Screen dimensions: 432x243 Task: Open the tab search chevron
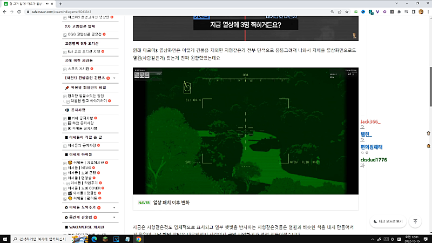point(396,4)
